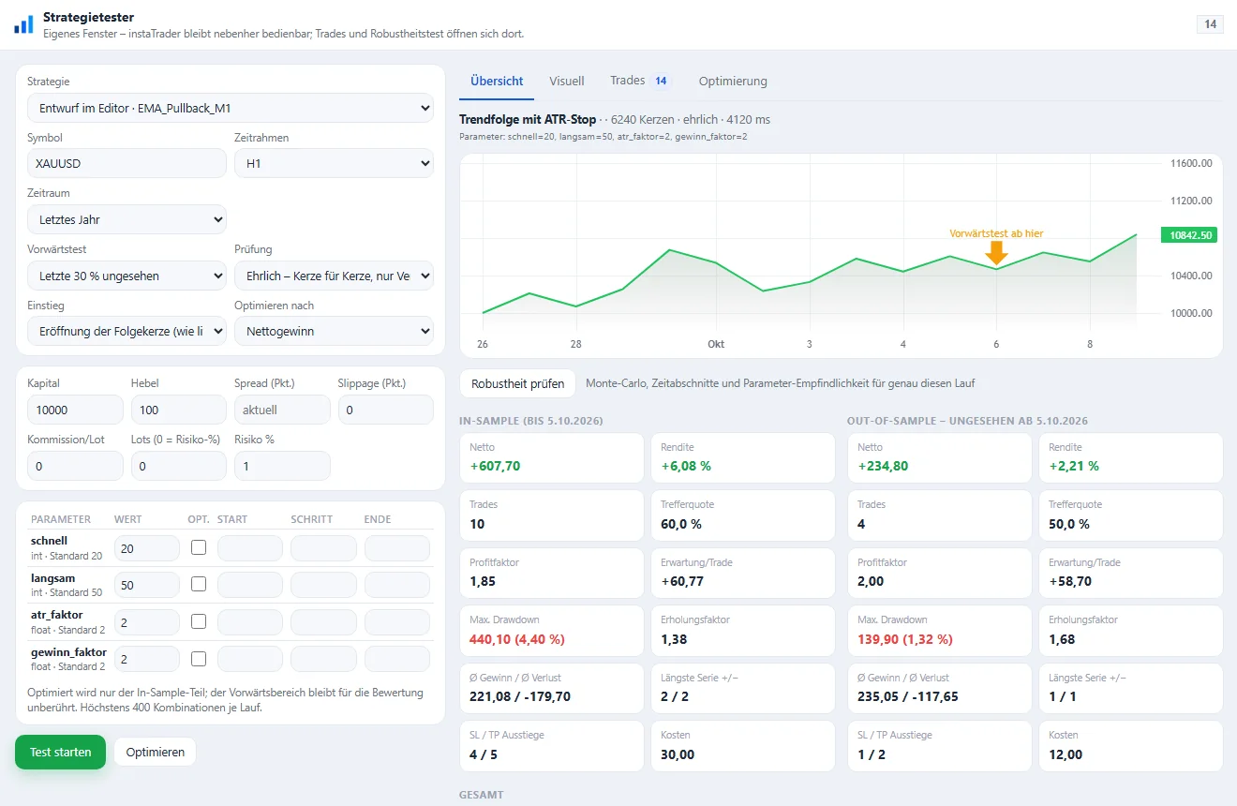The width and height of the screenshot is (1237, 806).
Task: Click the atr_faktor Wert field
Action: (147, 622)
